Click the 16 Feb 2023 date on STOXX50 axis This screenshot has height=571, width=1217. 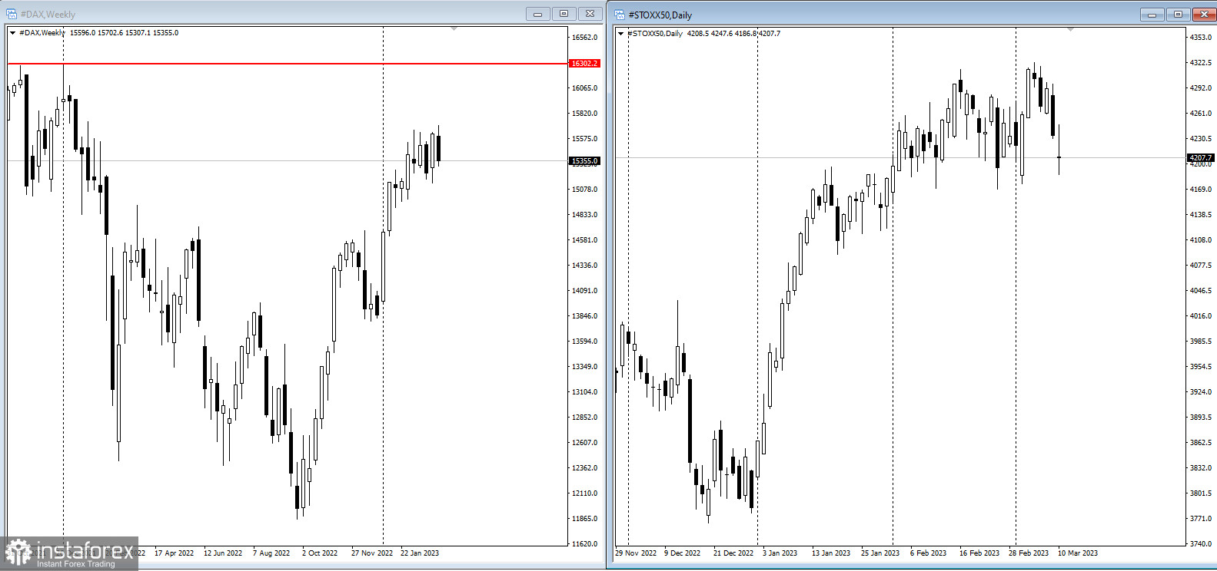click(x=979, y=553)
